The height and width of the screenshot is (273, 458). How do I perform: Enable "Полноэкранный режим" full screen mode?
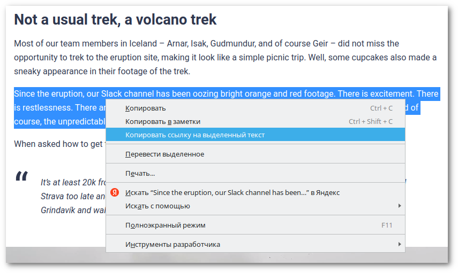pyautogui.click(x=165, y=225)
